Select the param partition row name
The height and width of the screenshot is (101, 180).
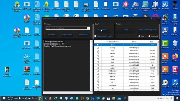pos(112,77)
